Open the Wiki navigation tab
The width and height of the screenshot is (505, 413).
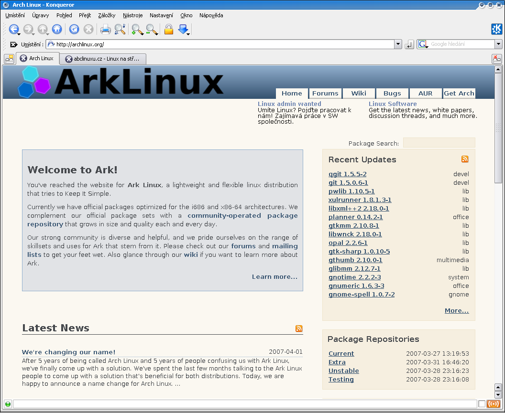coord(359,93)
